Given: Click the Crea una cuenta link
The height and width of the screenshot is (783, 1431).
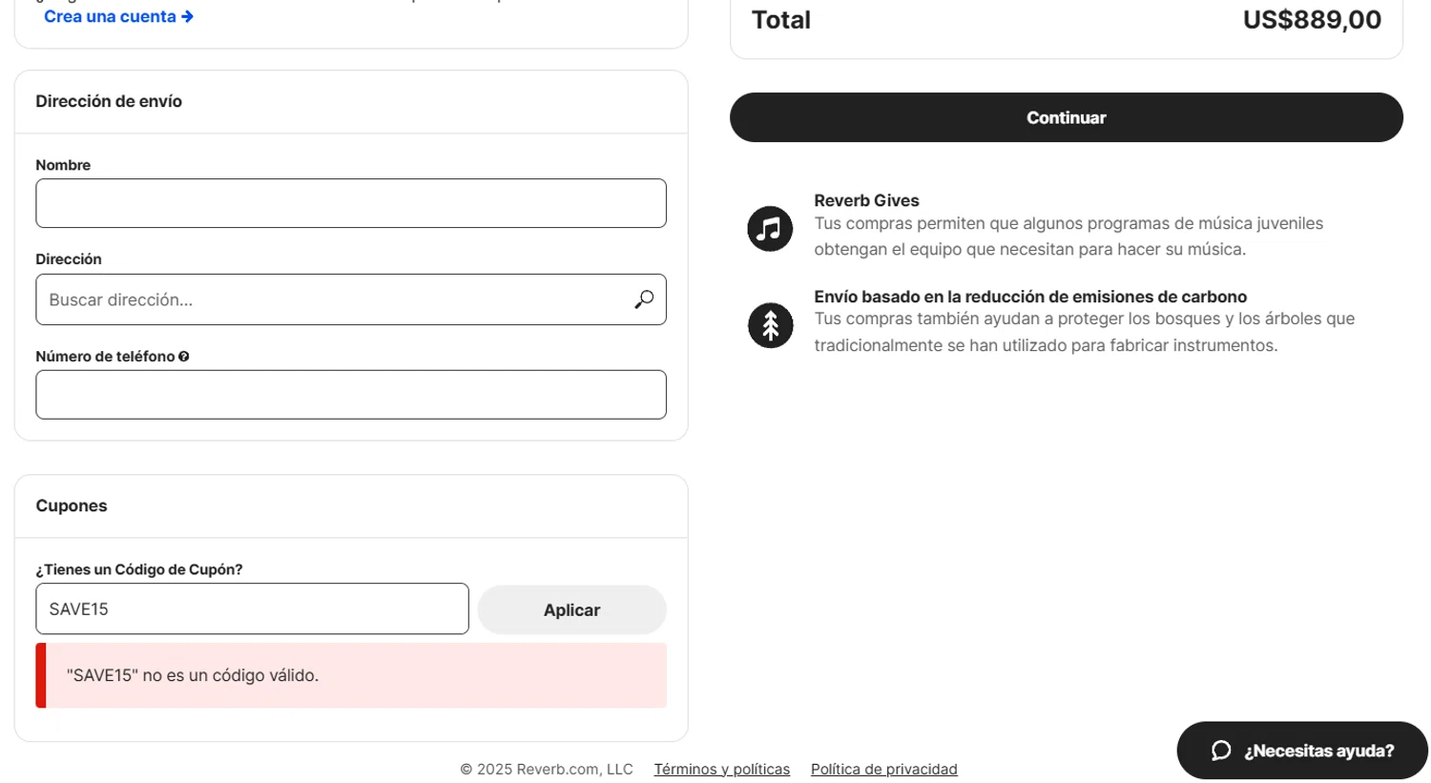Looking at the screenshot, I should (110, 16).
